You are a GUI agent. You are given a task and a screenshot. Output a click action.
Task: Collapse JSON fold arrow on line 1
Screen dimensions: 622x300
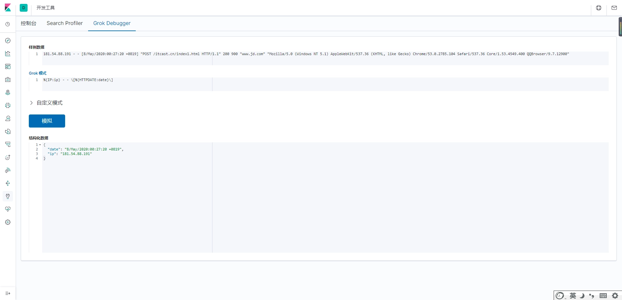pos(40,145)
